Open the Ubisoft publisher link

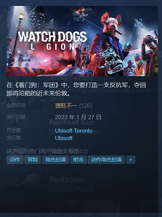tap(63, 138)
